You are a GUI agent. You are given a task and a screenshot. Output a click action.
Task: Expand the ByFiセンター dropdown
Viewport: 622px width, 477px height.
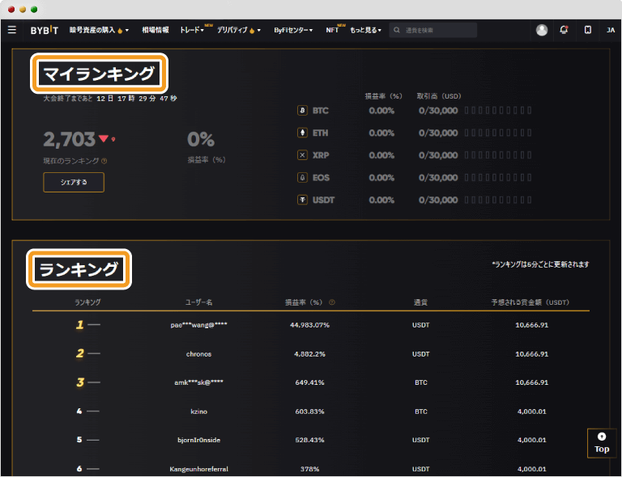click(x=292, y=30)
